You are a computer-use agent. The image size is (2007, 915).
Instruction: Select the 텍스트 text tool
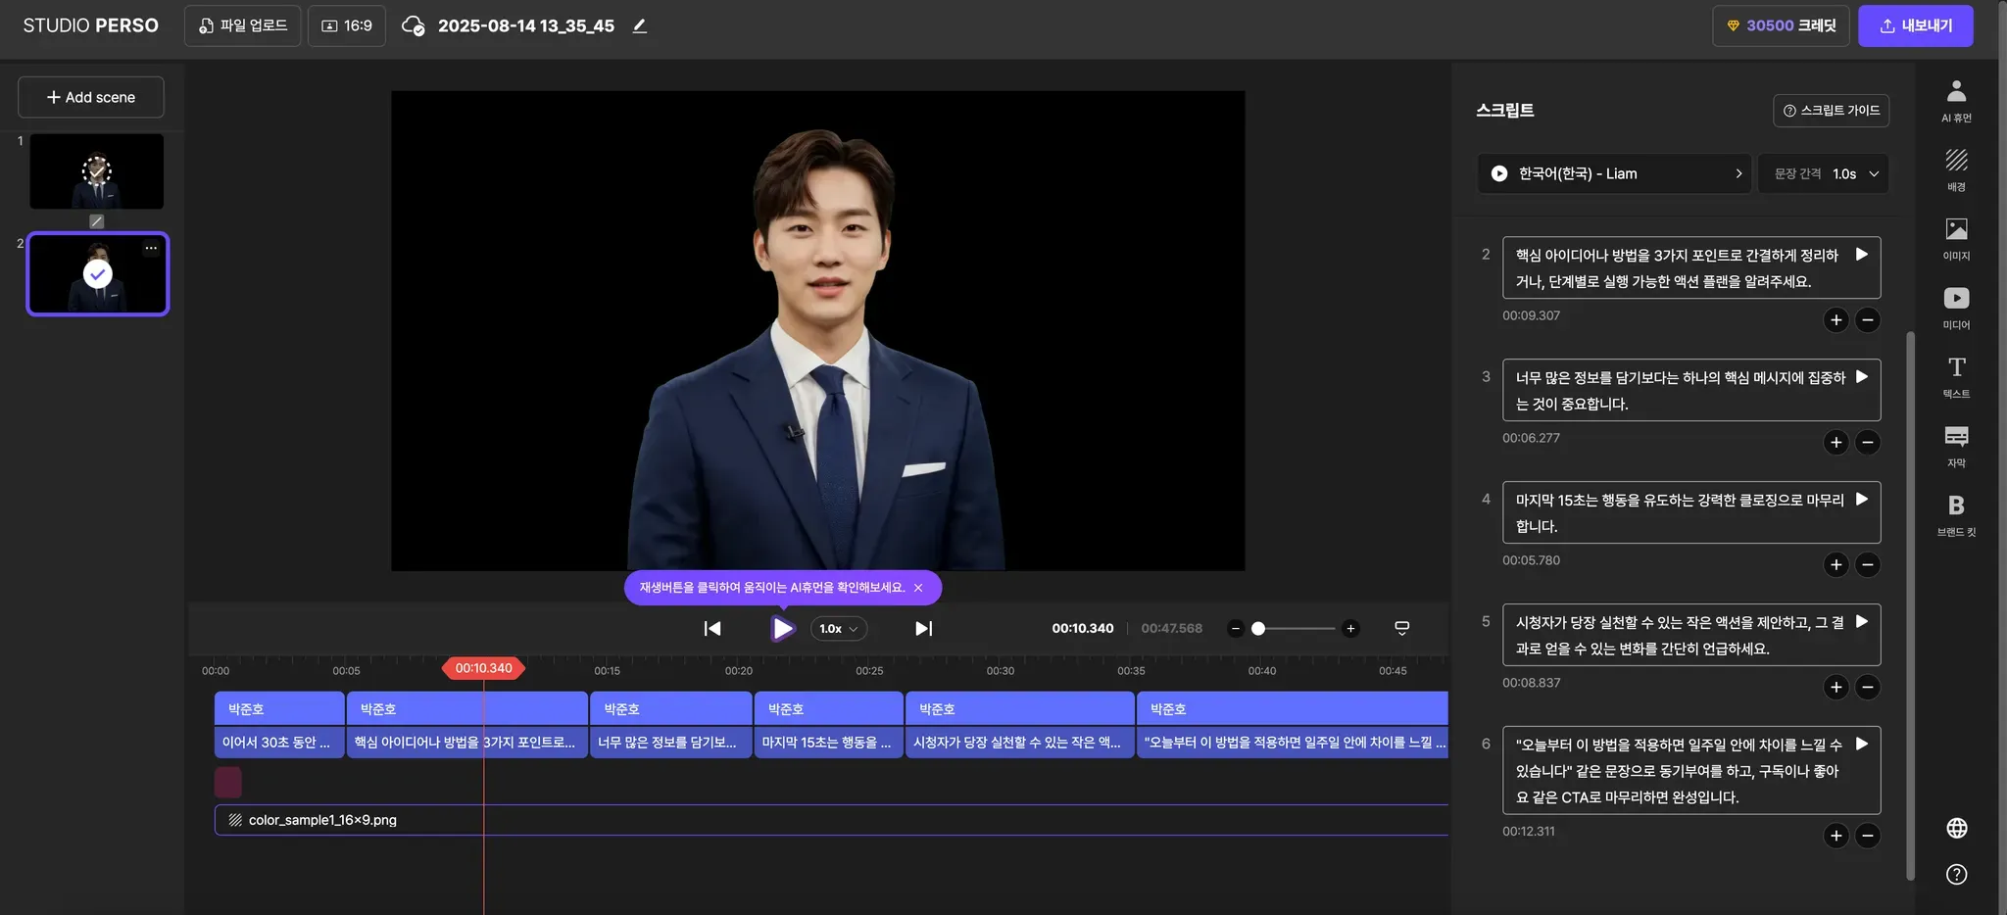click(1956, 376)
